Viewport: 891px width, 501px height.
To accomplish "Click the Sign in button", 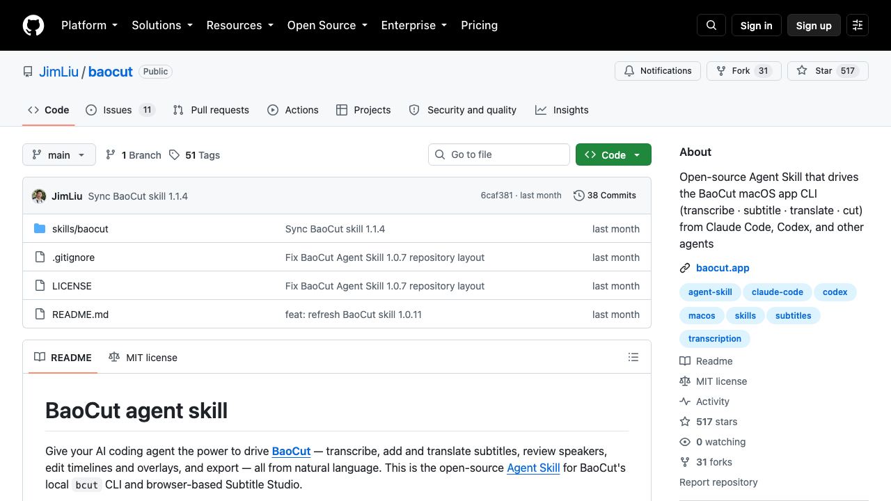I will pos(757,25).
